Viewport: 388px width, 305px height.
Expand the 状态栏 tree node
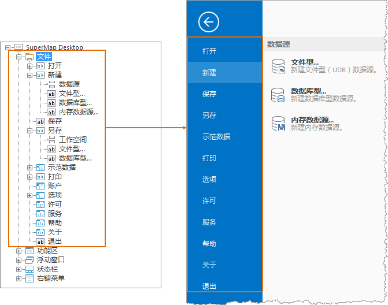(19, 269)
